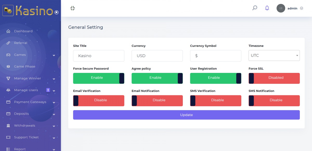Open Payment Gateways menu item
Screen dimensions: 312x151
pos(30,102)
